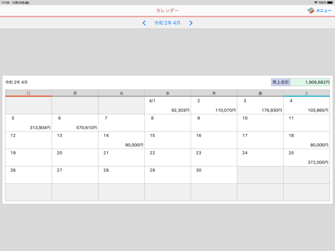Open day 27 in the calendar
The width and height of the screenshot is (335, 251).
coord(75,175)
